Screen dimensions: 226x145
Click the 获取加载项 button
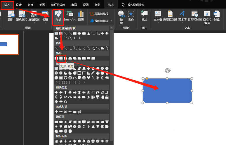pos(99,14)
